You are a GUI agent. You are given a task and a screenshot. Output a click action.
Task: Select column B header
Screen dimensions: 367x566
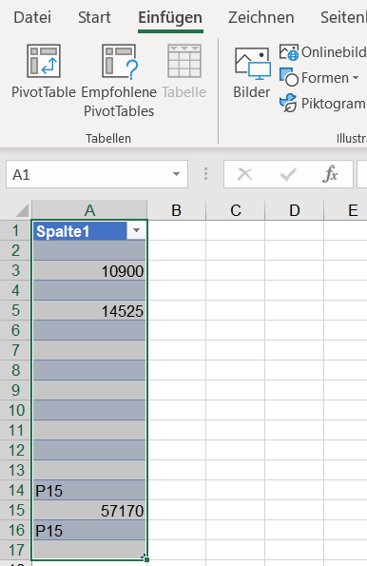click(177, 210)
